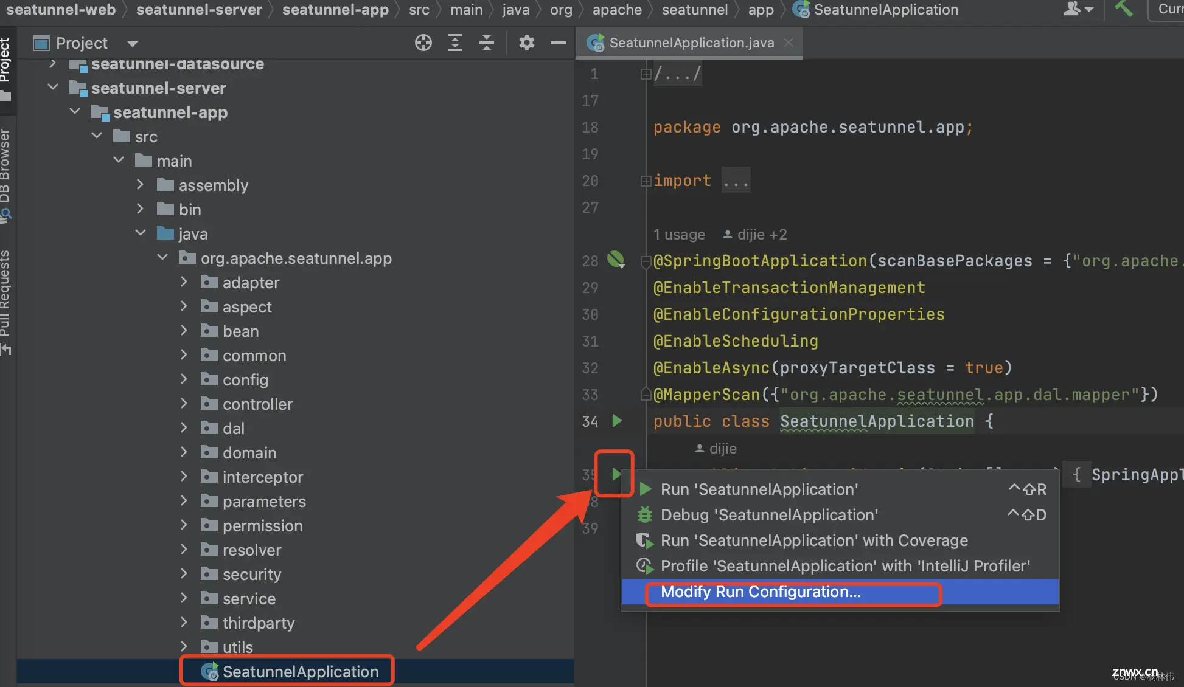Viewport: 1184px width, 687px height.
Task: Select the permission package in tree
Action: point(262,526)
